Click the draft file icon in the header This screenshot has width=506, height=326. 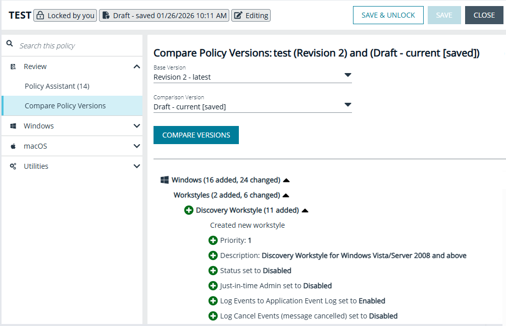[106, 15]
